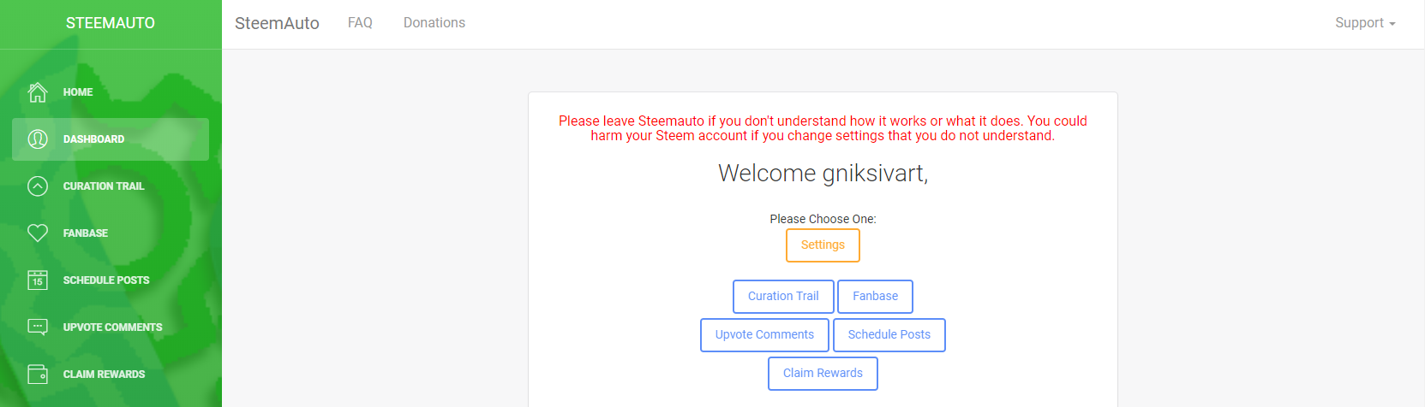Screen dimensions: 1425x407
Task: Click the Support dropdown caret arrow
Action: click(x=1392, y=24)
